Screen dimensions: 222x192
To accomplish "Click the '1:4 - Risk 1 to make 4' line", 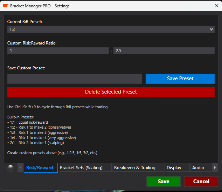I will (x=42, y=138).
